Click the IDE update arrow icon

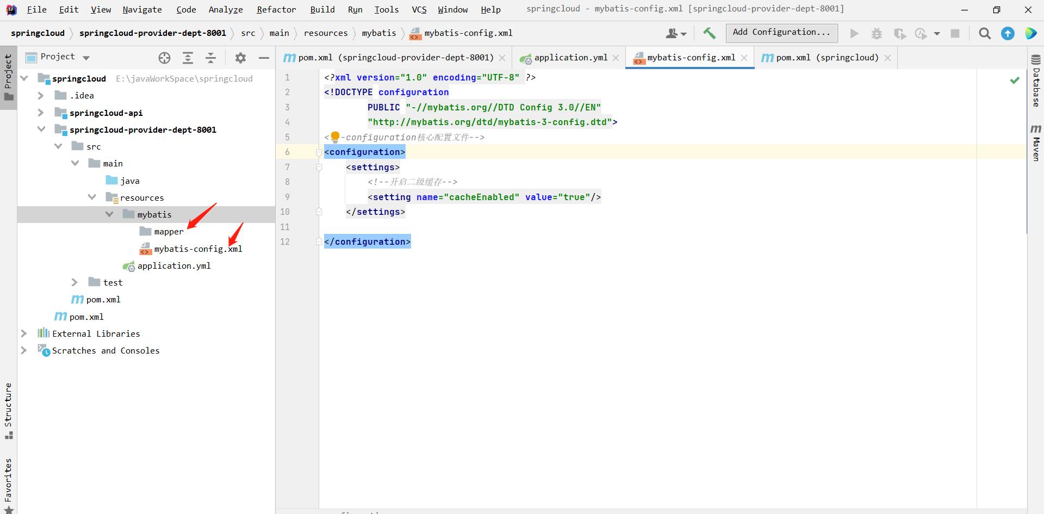(x=1008, y=34)
